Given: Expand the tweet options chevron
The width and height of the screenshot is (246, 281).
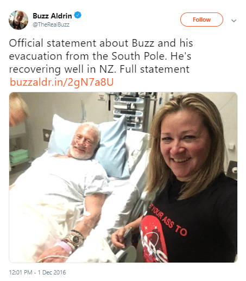Looking at the screenshot, I should click(234, 21).
